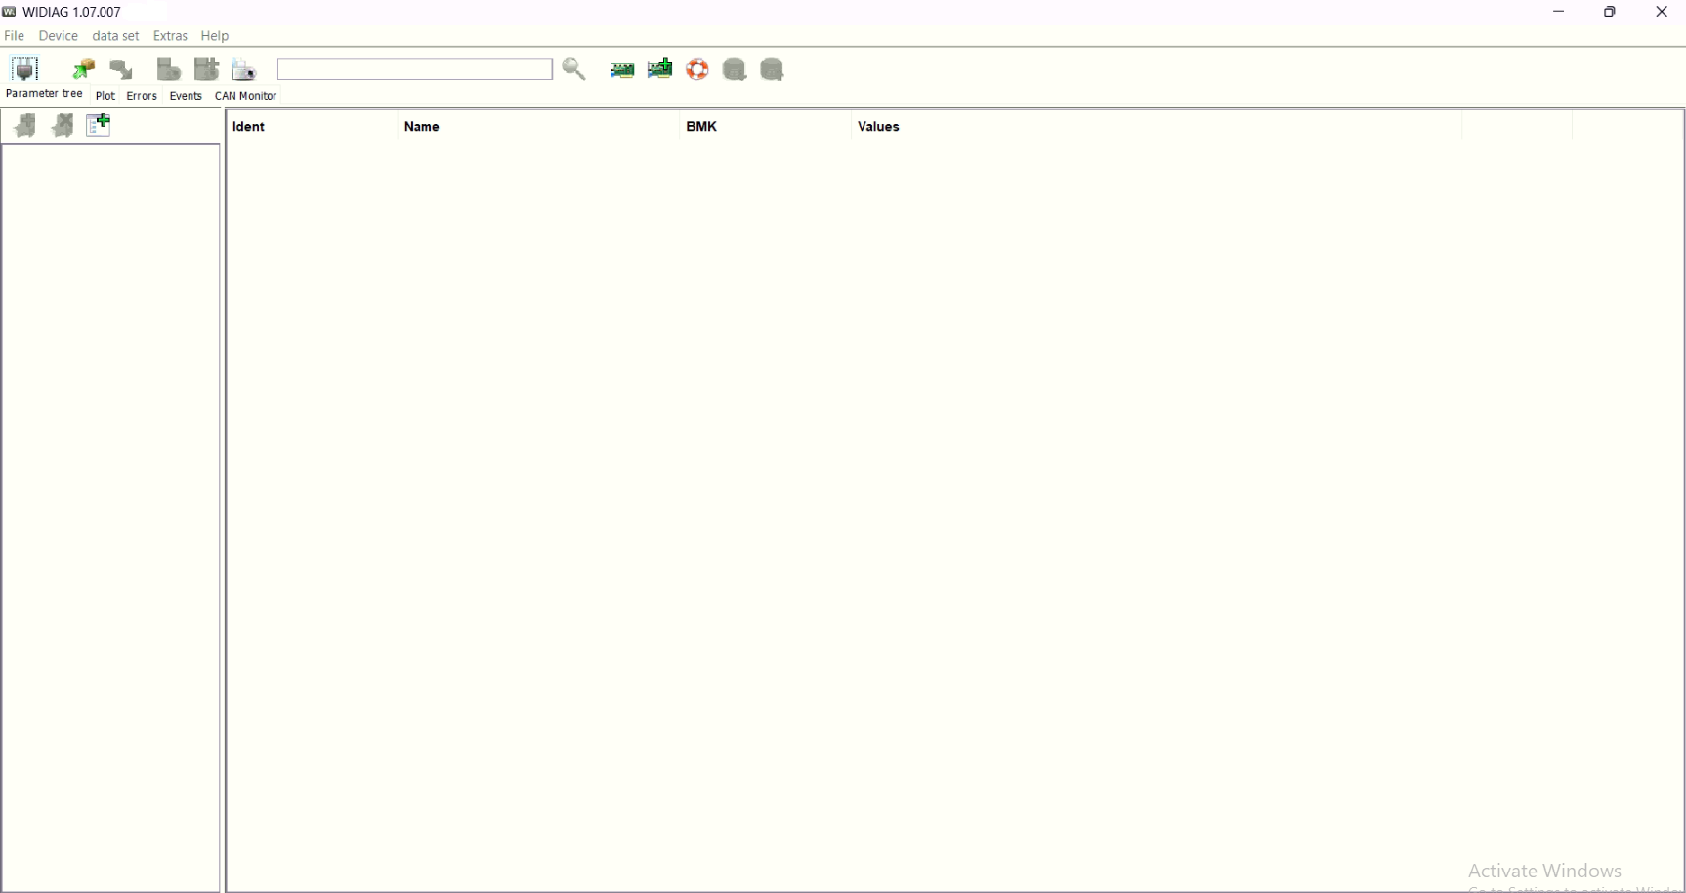The image size is (1686, 893).
Task: Click the gray single-disk toolbar icon
Action: pos(169,69)
